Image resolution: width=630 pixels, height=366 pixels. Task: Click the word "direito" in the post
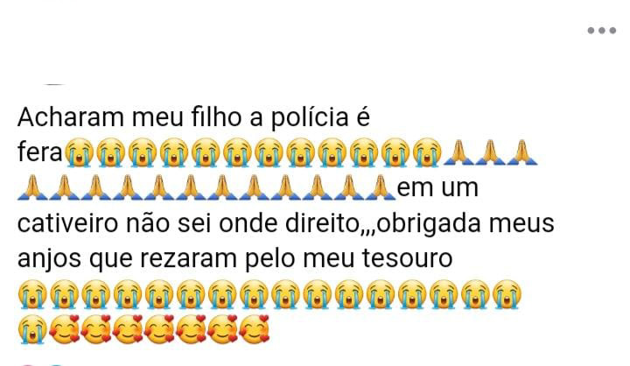[322, 223]
